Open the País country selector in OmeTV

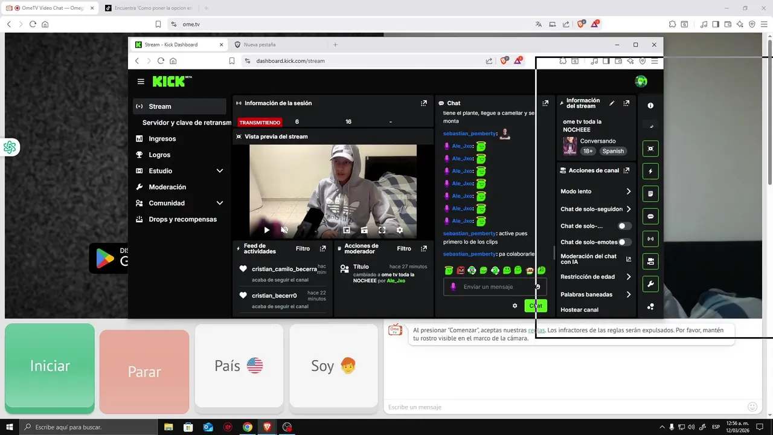click(x=239, y=366)
